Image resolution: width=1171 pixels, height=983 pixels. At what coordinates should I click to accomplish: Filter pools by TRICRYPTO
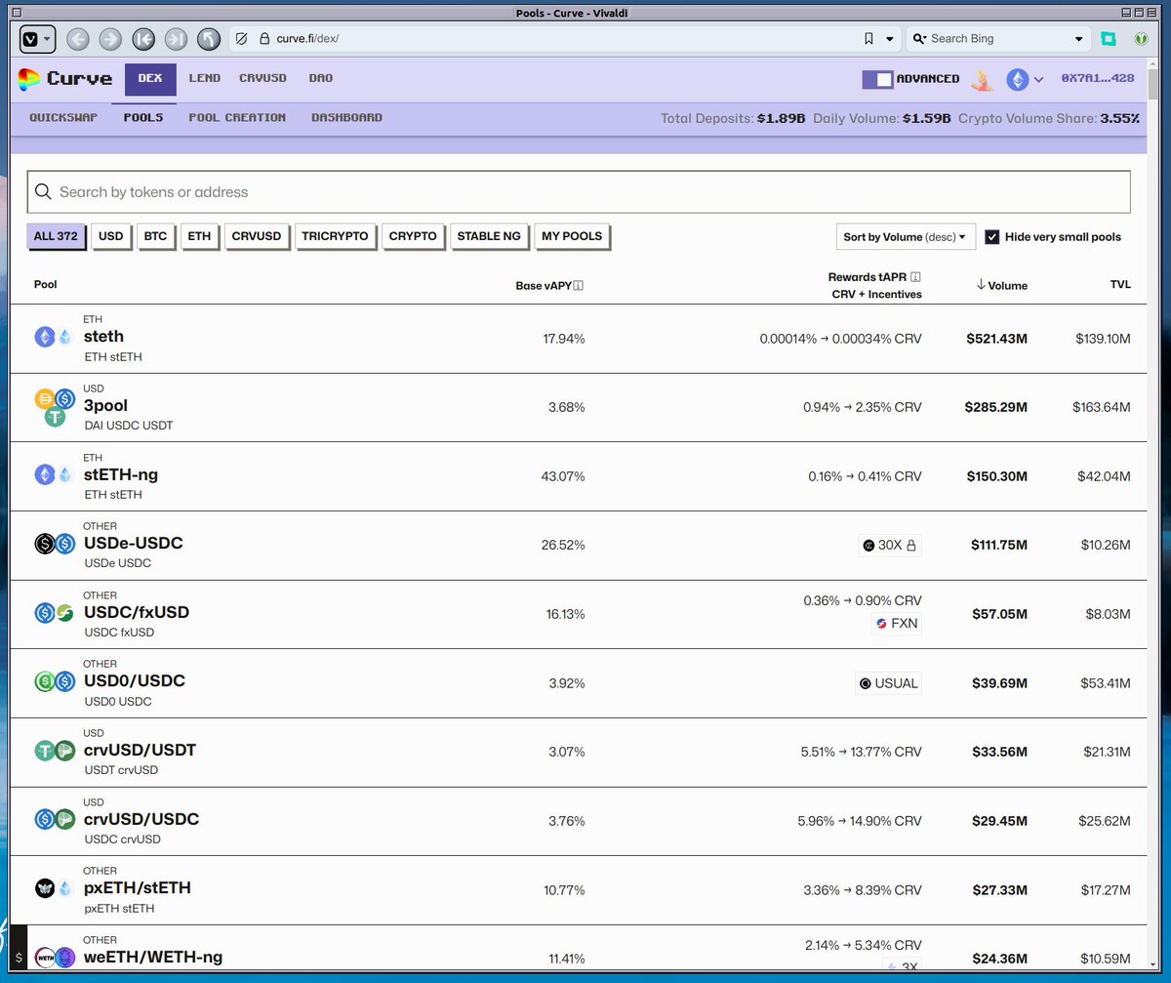click(x=335, y=236)
